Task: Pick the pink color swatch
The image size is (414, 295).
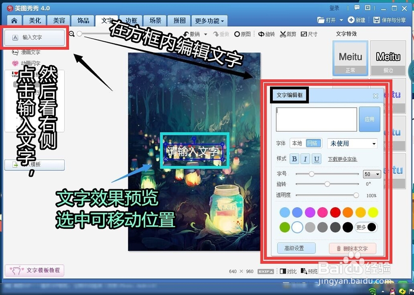Action: (323, 212)
